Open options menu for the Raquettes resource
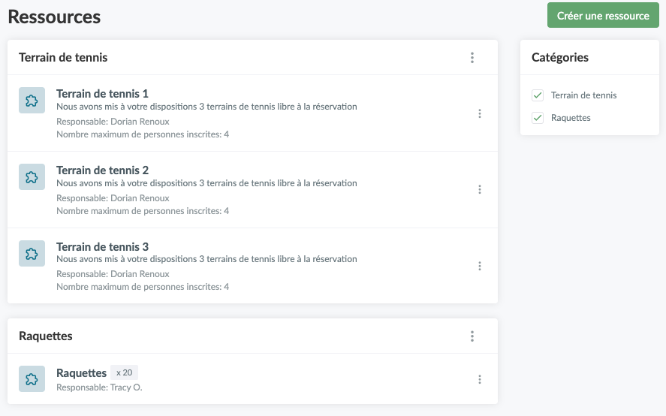The height and width of the screenshot is (416, 666). click(480, 379)
